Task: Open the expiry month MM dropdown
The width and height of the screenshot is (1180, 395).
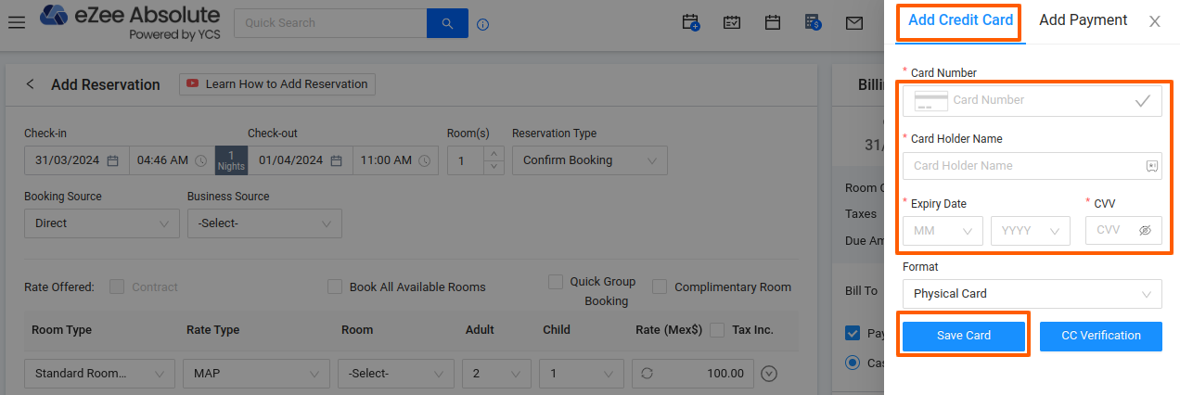Action: click(x=943, y=231)
